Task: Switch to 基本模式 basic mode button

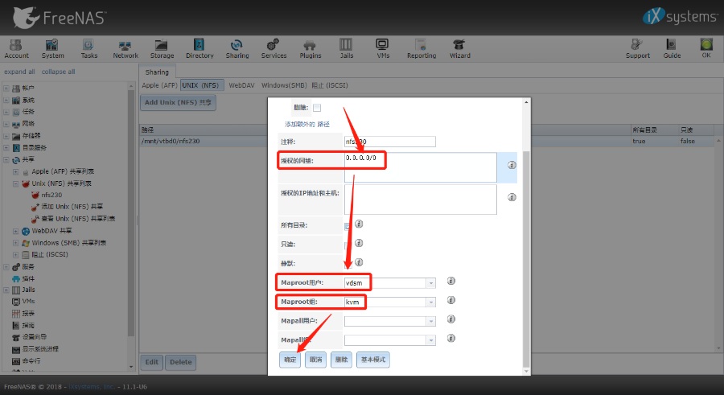Action: pyautogui.click(x=373, y=360)
